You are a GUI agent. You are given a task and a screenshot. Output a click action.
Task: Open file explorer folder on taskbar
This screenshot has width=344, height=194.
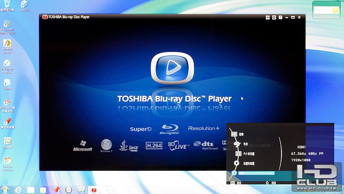[x=30, y=190]
